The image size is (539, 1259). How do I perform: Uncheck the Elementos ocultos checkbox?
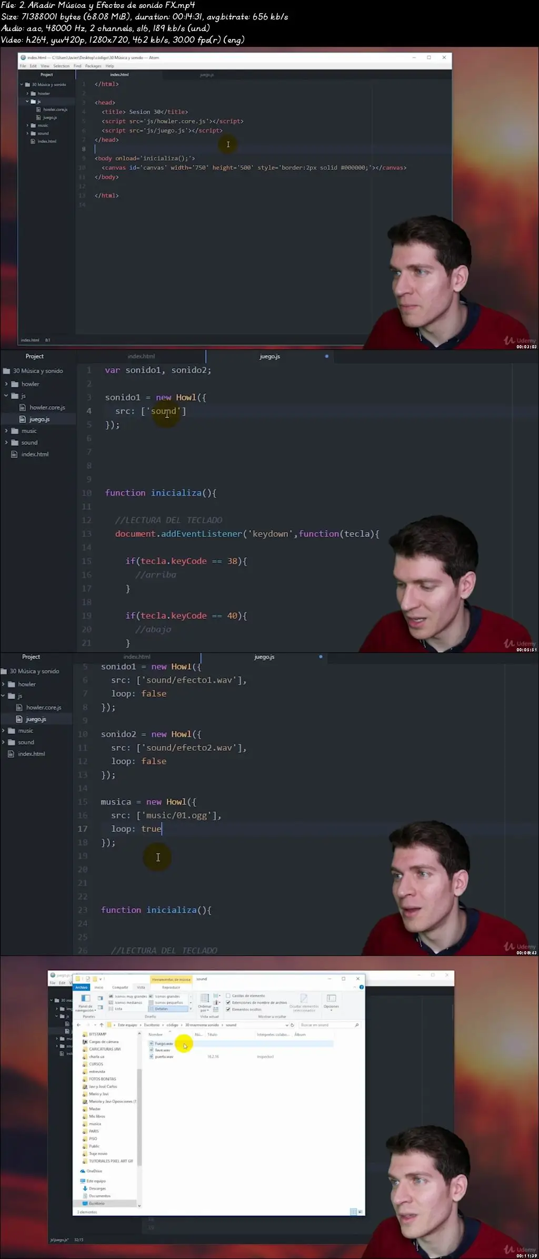[228, 1009]
